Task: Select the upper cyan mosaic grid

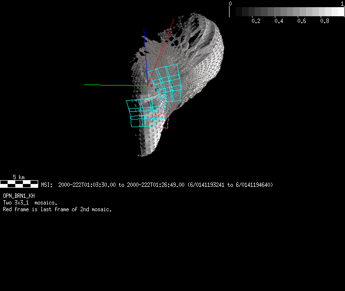Action: click(164, 82)
